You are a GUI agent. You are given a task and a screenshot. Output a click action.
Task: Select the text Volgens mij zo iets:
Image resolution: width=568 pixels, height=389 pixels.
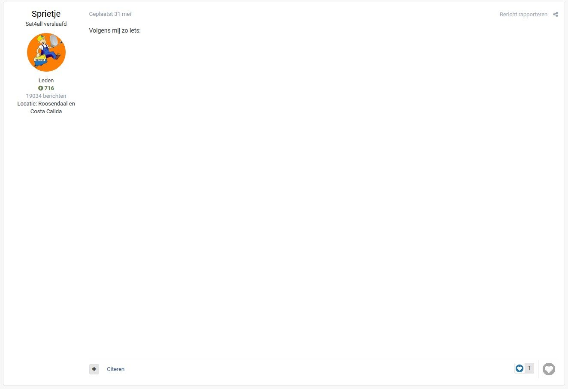pos(115,30)
